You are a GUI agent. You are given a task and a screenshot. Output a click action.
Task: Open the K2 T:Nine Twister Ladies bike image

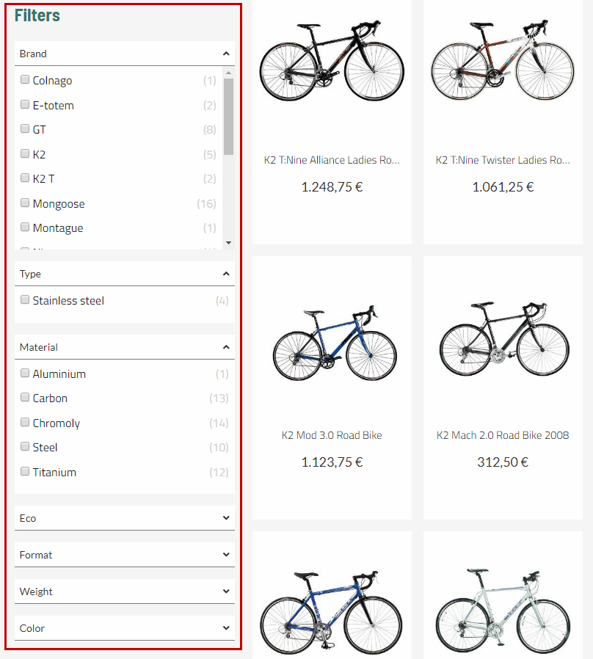[503, 59]
